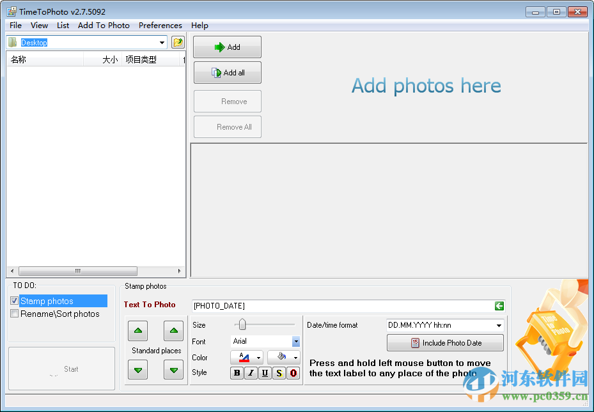Toggle Italic text style

click(251, 373)
